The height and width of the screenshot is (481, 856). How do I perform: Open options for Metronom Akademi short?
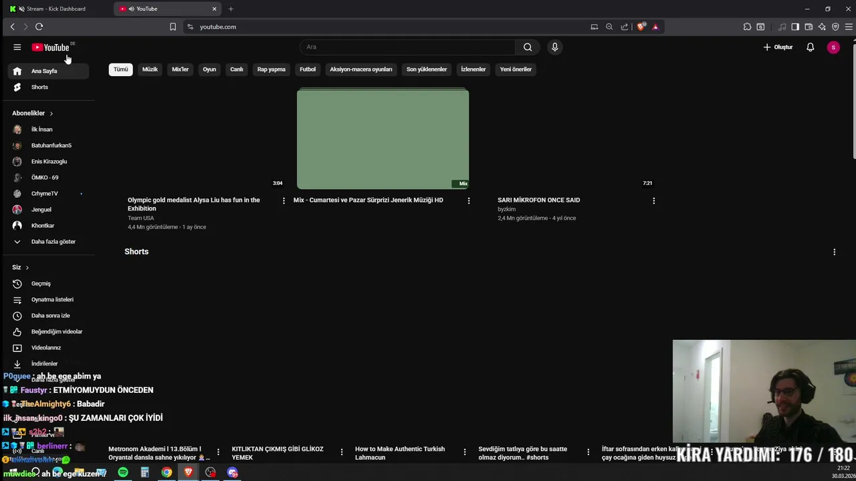pyautogui.click(x=218, y=452)
